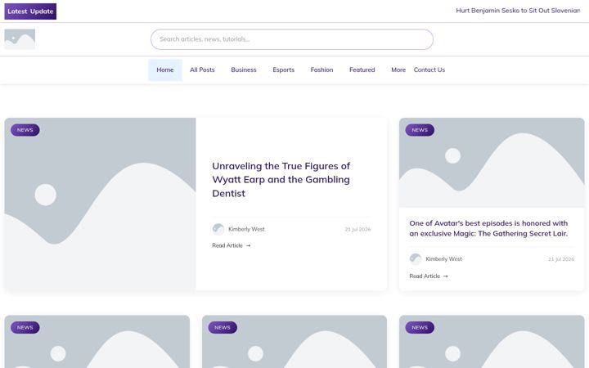589x368 pixels.
Task: Expand the More menu
Action: tap(398, 70)
